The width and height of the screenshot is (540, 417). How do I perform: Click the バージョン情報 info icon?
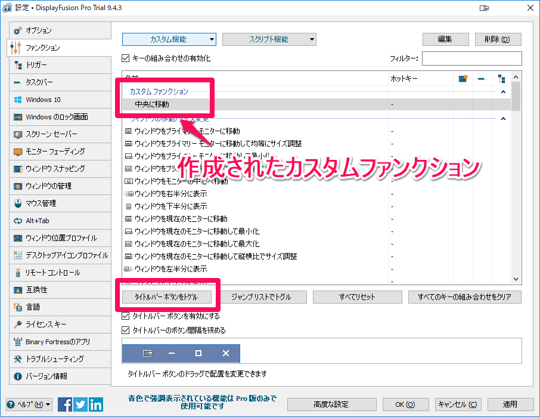pos(18,376)
